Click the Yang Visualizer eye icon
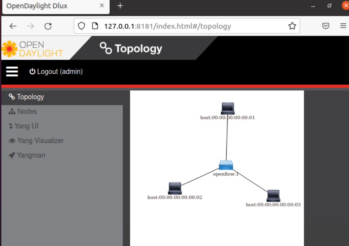 [12, 141]
